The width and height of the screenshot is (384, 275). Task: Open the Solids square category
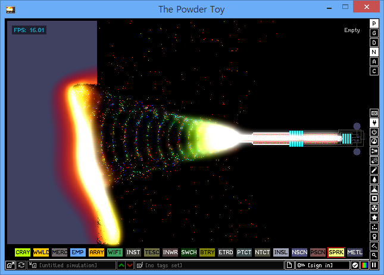pos(374,199)
